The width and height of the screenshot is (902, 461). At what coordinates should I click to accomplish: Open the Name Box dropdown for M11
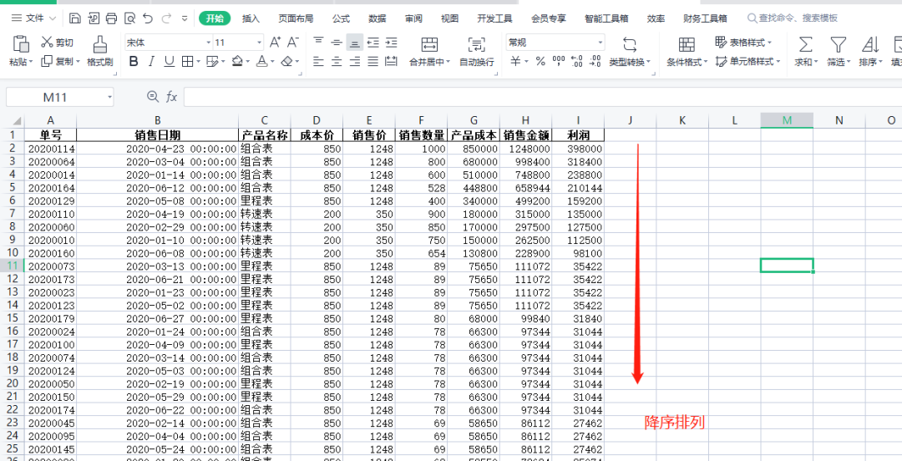click(109, 97)
